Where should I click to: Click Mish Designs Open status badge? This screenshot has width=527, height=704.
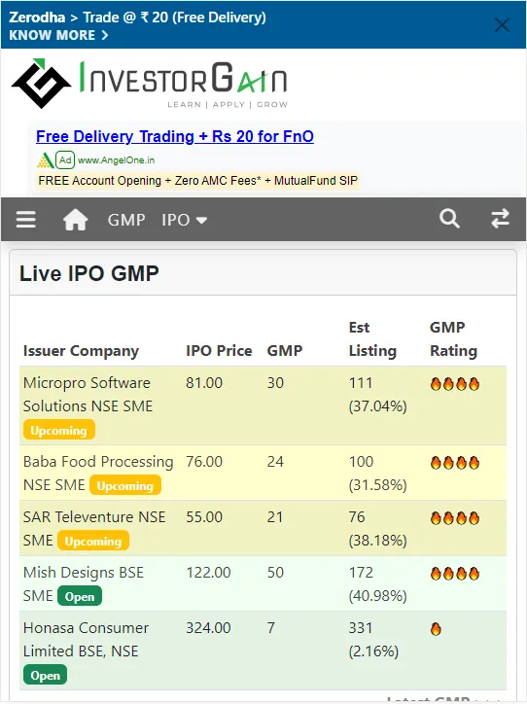coord(80,597)
